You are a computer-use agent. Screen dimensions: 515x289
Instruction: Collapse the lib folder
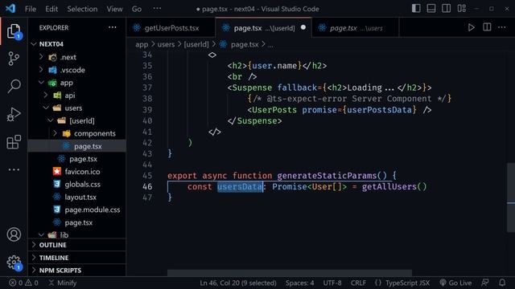41,234
